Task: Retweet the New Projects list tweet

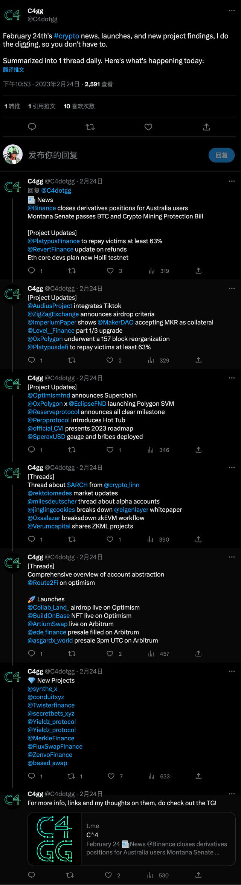Action: pos(71,776)
